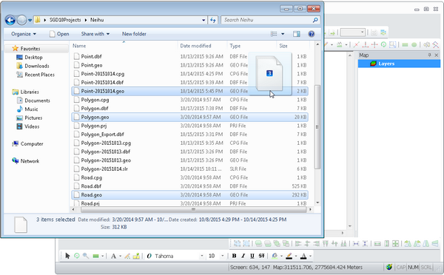444x275 pixels.
Task: Click the font color 'A' icon
Action: pos(303,256)
